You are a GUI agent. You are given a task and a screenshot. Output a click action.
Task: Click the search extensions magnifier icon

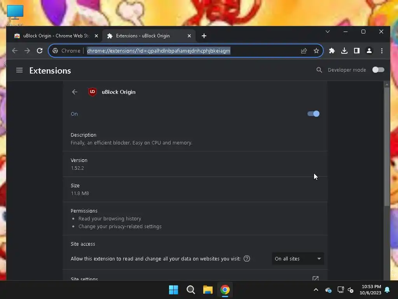[319, 70]
